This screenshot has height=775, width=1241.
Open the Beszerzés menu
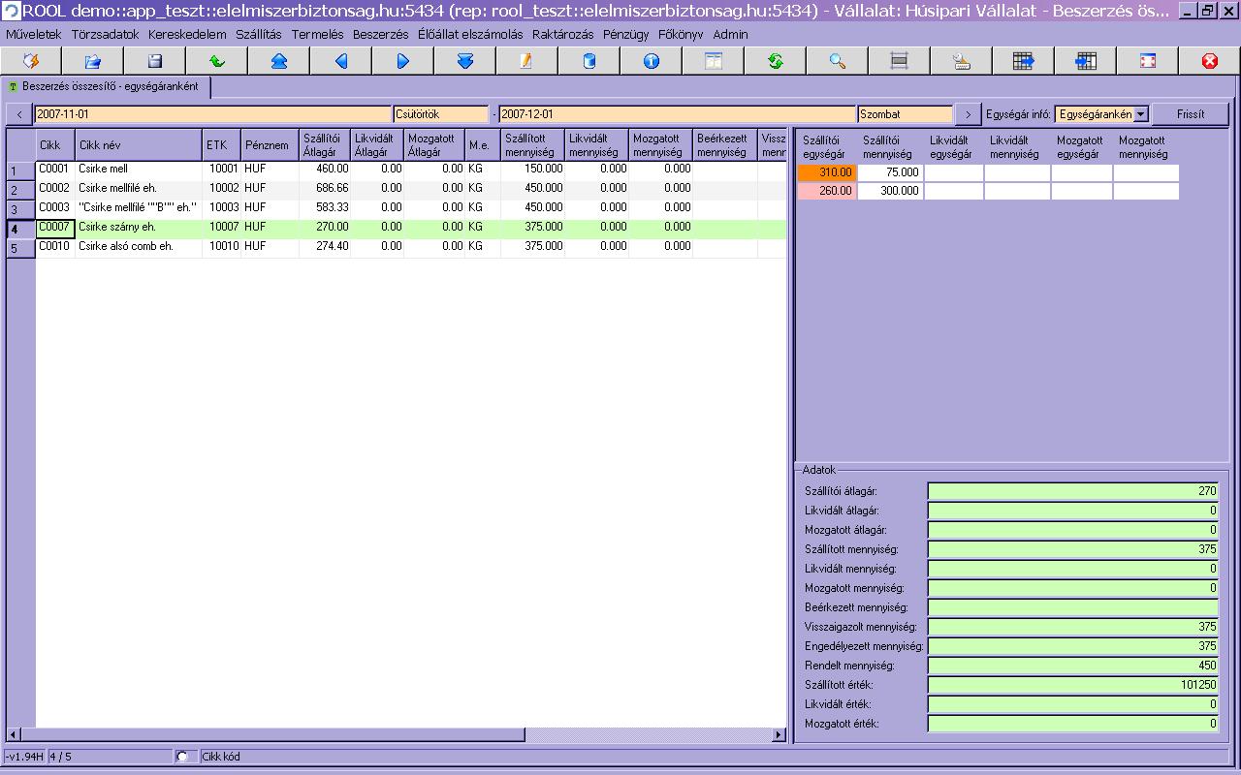pos(380,34)
